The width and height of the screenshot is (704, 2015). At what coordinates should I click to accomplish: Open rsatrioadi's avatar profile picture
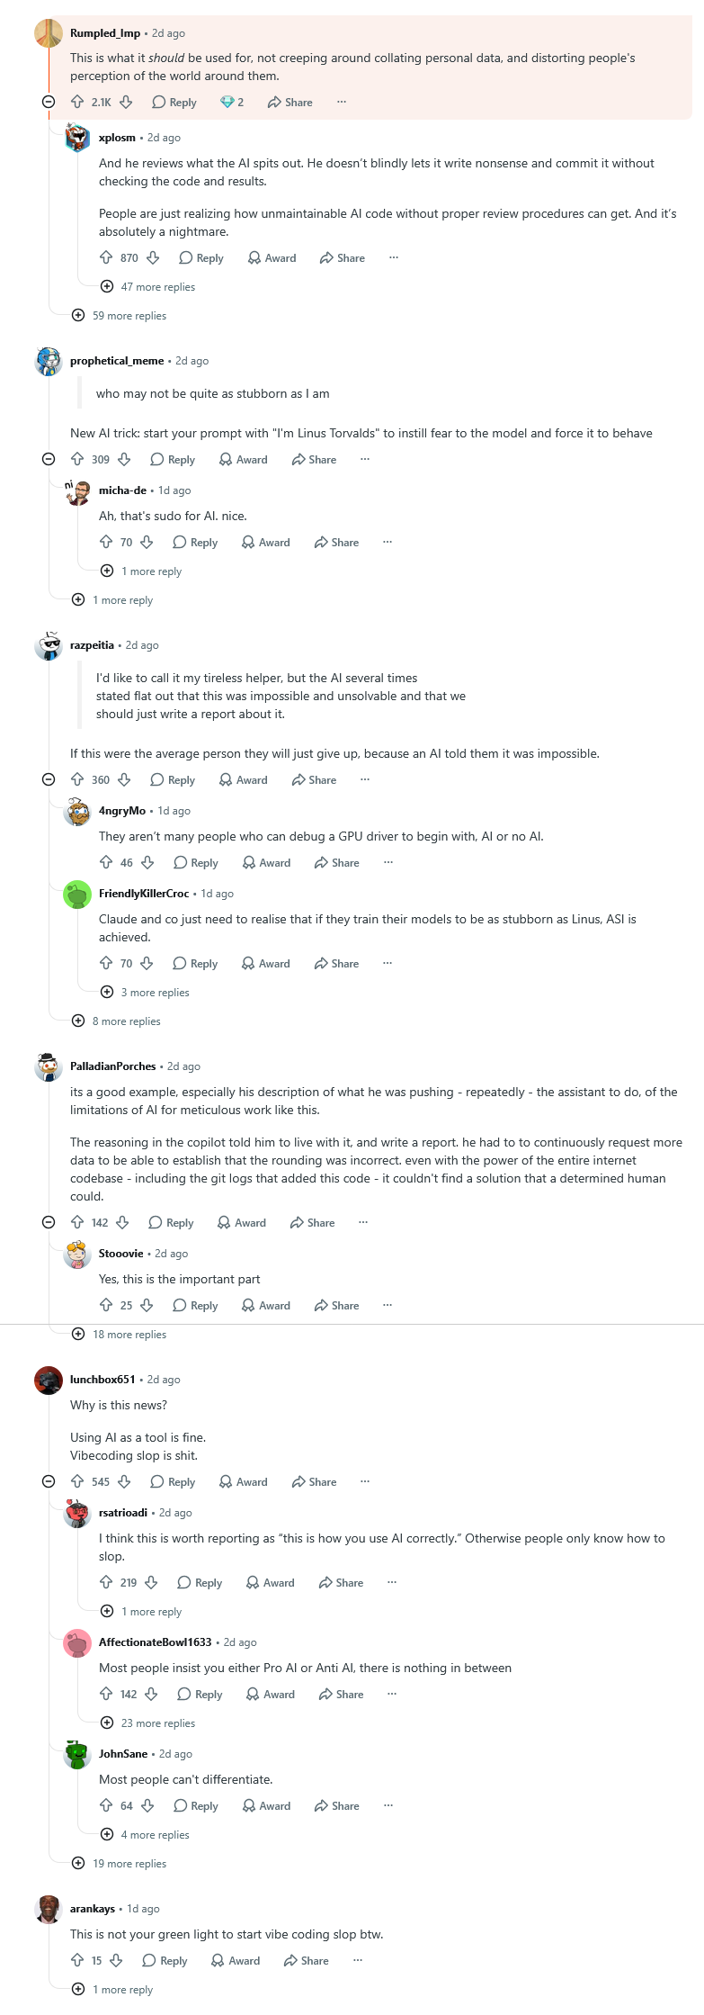pos(77,1514)
